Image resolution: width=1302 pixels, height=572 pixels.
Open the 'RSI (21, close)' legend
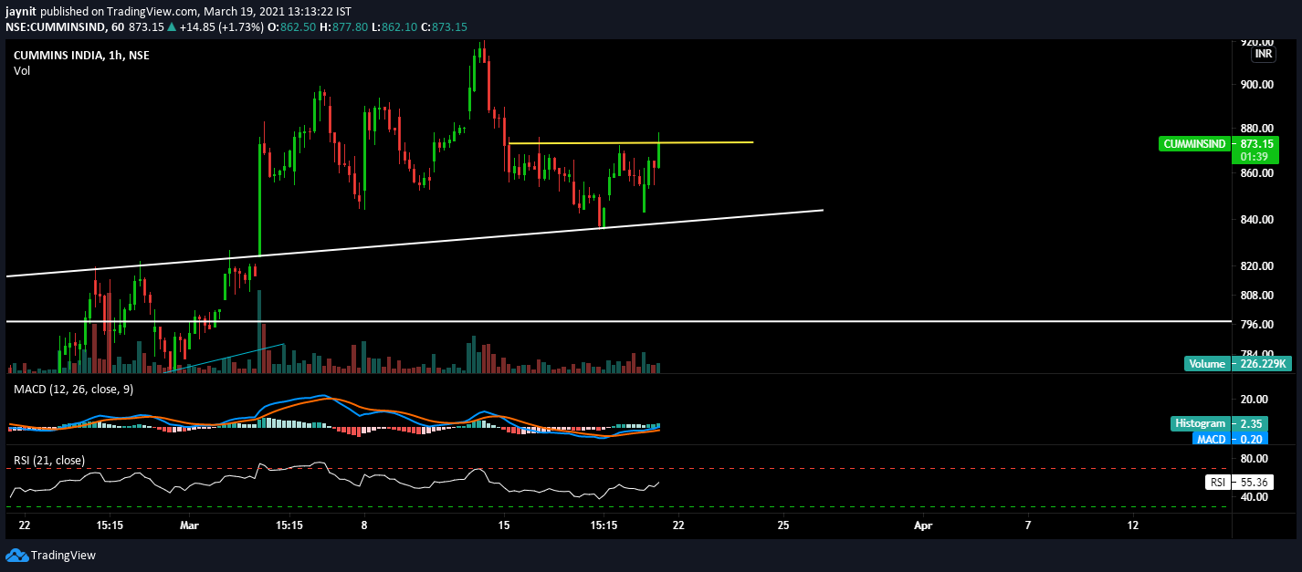click(48, 461)
